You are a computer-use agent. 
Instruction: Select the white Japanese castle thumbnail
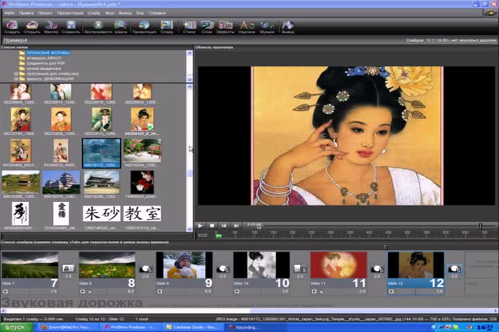(x=61, y=183)
